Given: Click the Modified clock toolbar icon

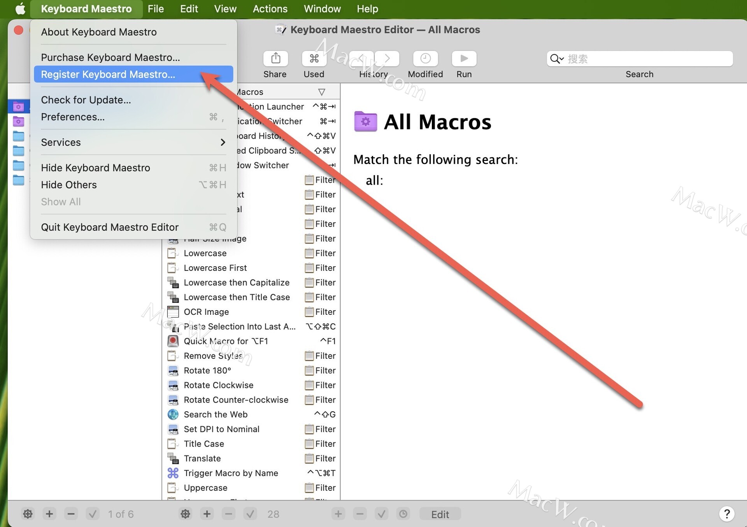Looking at the screenshot, I should click(425, 59).
